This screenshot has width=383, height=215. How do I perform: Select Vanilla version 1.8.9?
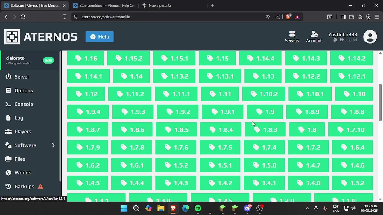tap(307, 112)
